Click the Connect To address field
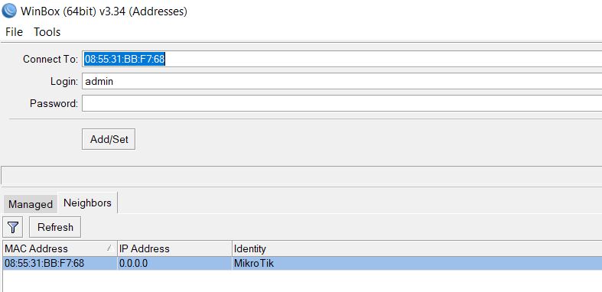 (x=342, y=59)
